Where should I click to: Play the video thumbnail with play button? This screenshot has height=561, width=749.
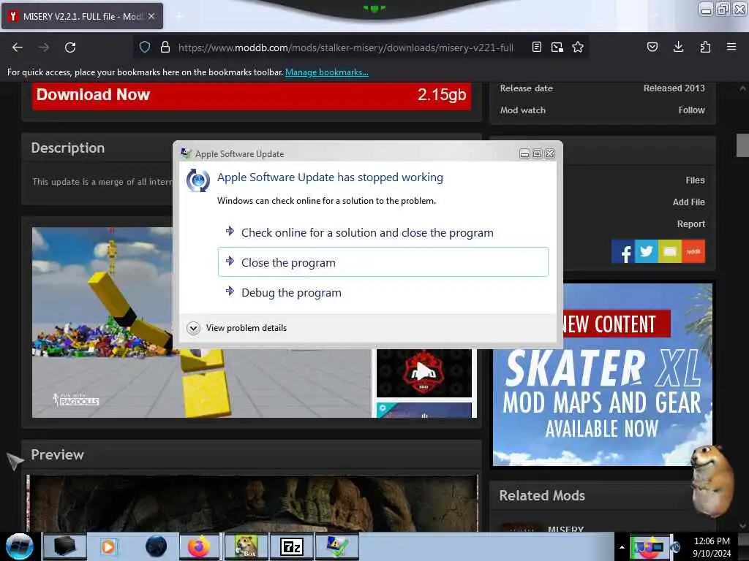(x=424, y=372)
